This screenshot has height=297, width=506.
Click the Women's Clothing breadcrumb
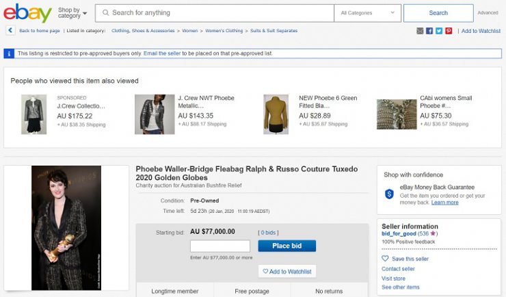point(224,31)
